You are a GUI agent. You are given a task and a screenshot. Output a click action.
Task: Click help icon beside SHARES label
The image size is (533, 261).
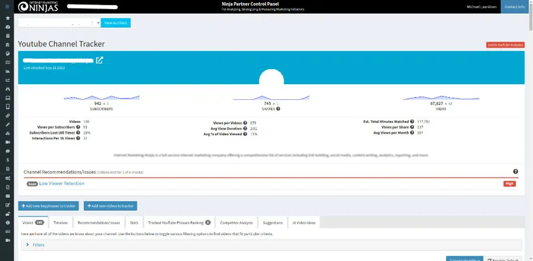click(x=278, y=109)
